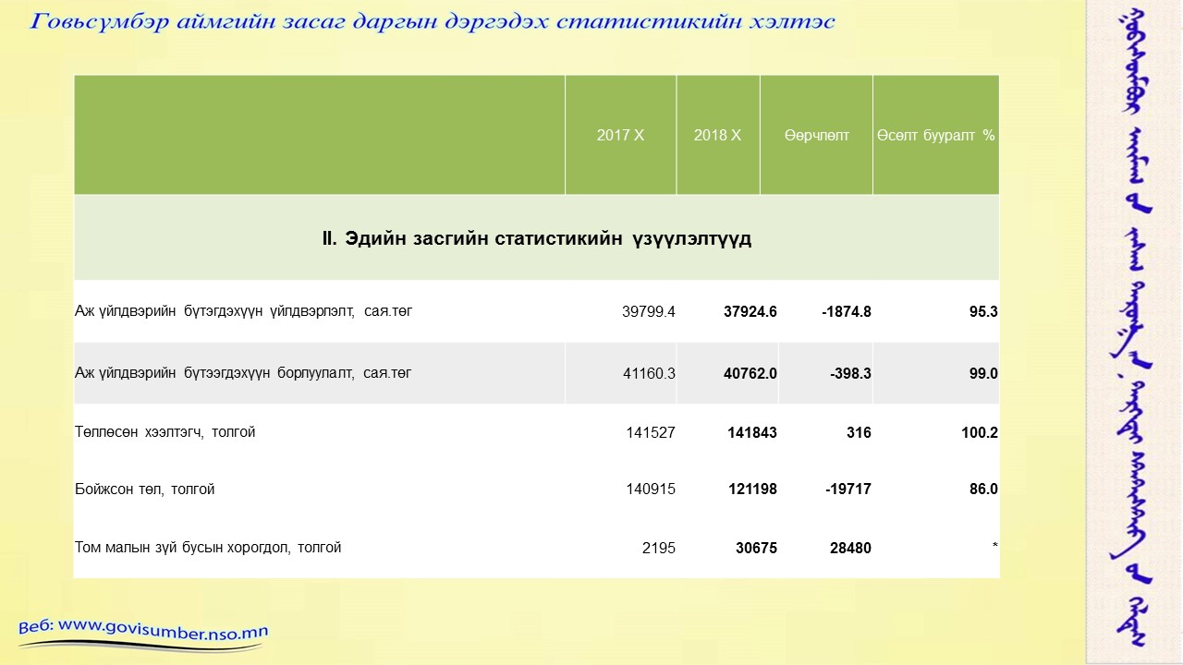
Task: Select the 40762.0 value cell
Action: pos(750,374)
